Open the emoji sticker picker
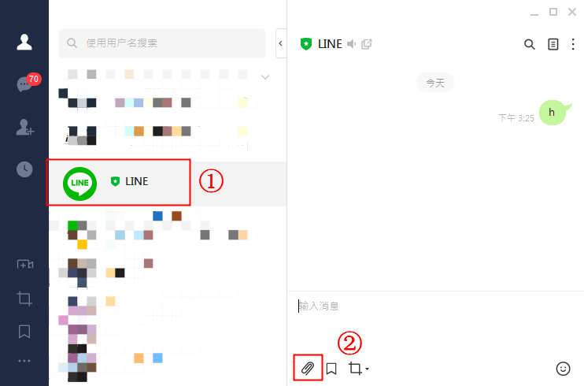This screenshot has width=584, height=386. (563, 369)
